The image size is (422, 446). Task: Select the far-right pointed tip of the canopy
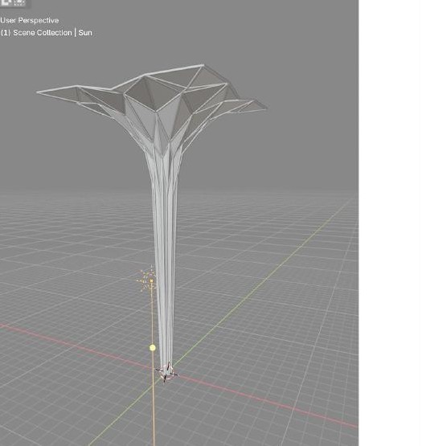[264, 107]
